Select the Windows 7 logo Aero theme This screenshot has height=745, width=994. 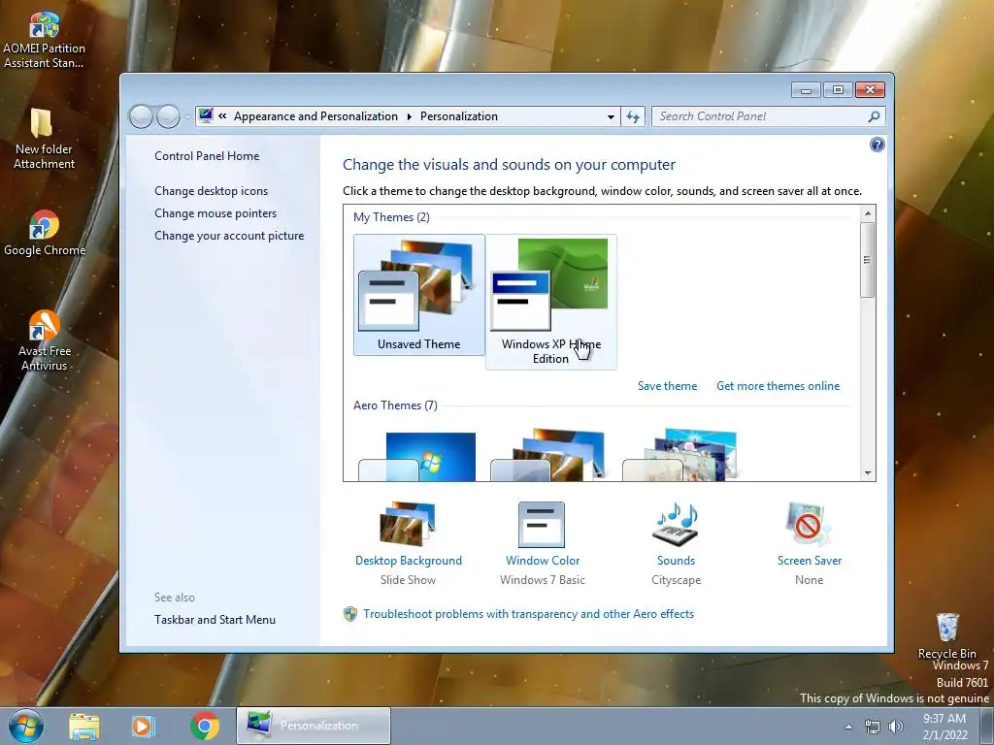tap(417, 456)
